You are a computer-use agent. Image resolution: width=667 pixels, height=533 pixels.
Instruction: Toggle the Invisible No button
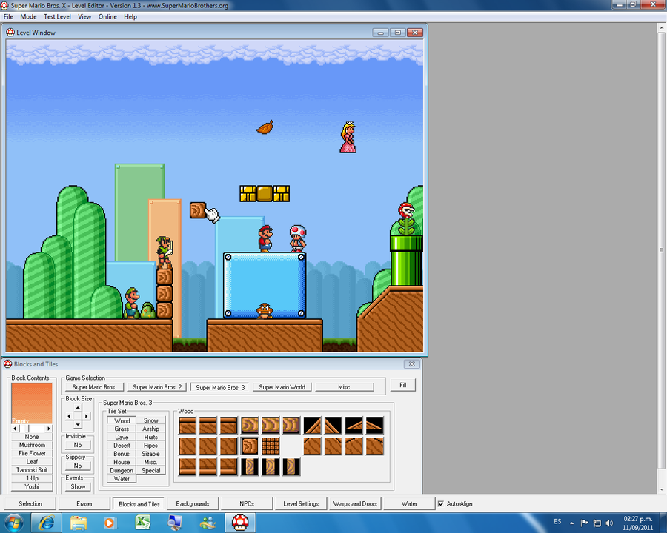(x=78, y=445)
